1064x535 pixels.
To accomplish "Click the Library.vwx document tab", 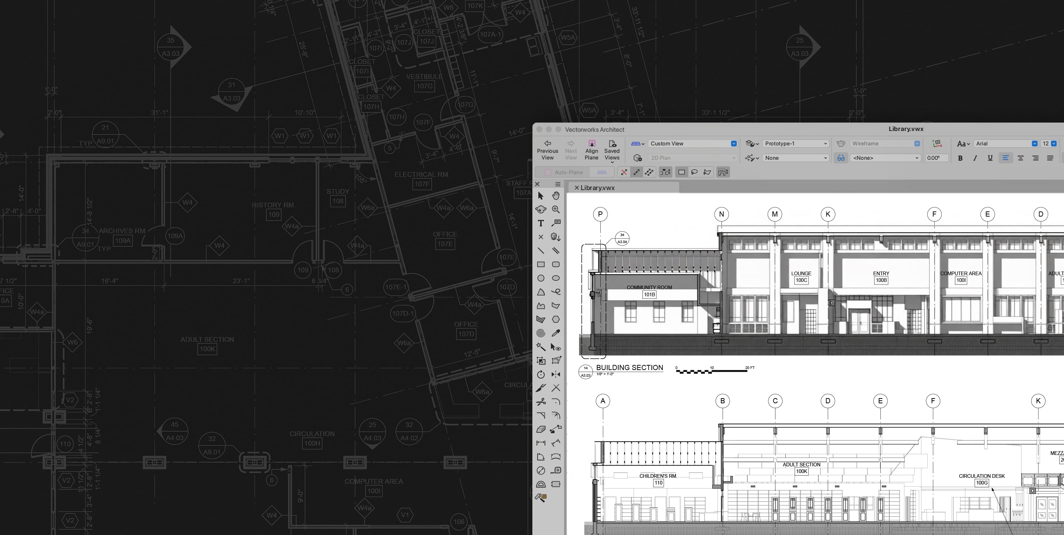I will (x=597, y=188).
